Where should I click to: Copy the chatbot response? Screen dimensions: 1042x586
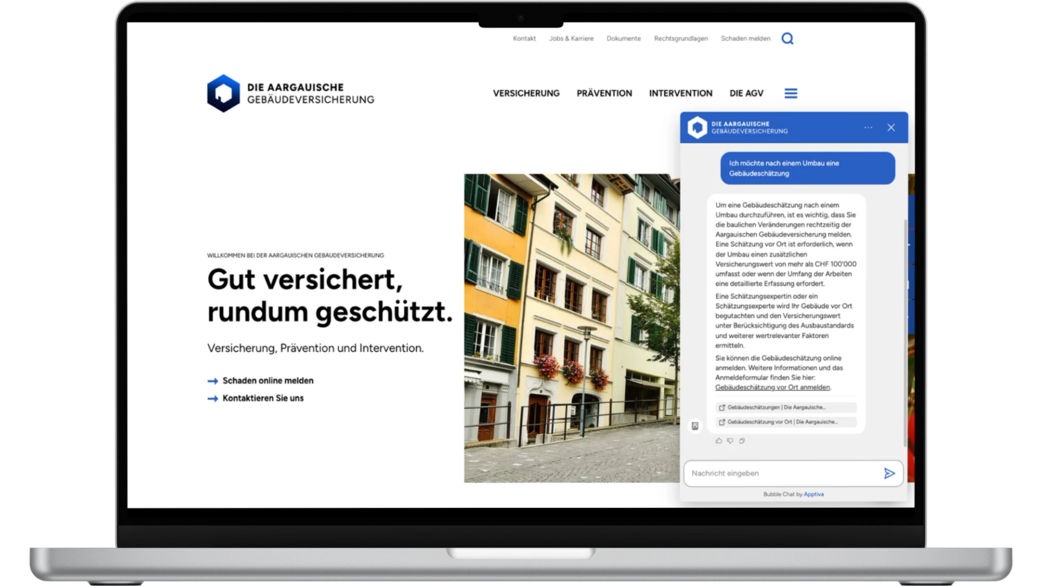coord(742,441)
